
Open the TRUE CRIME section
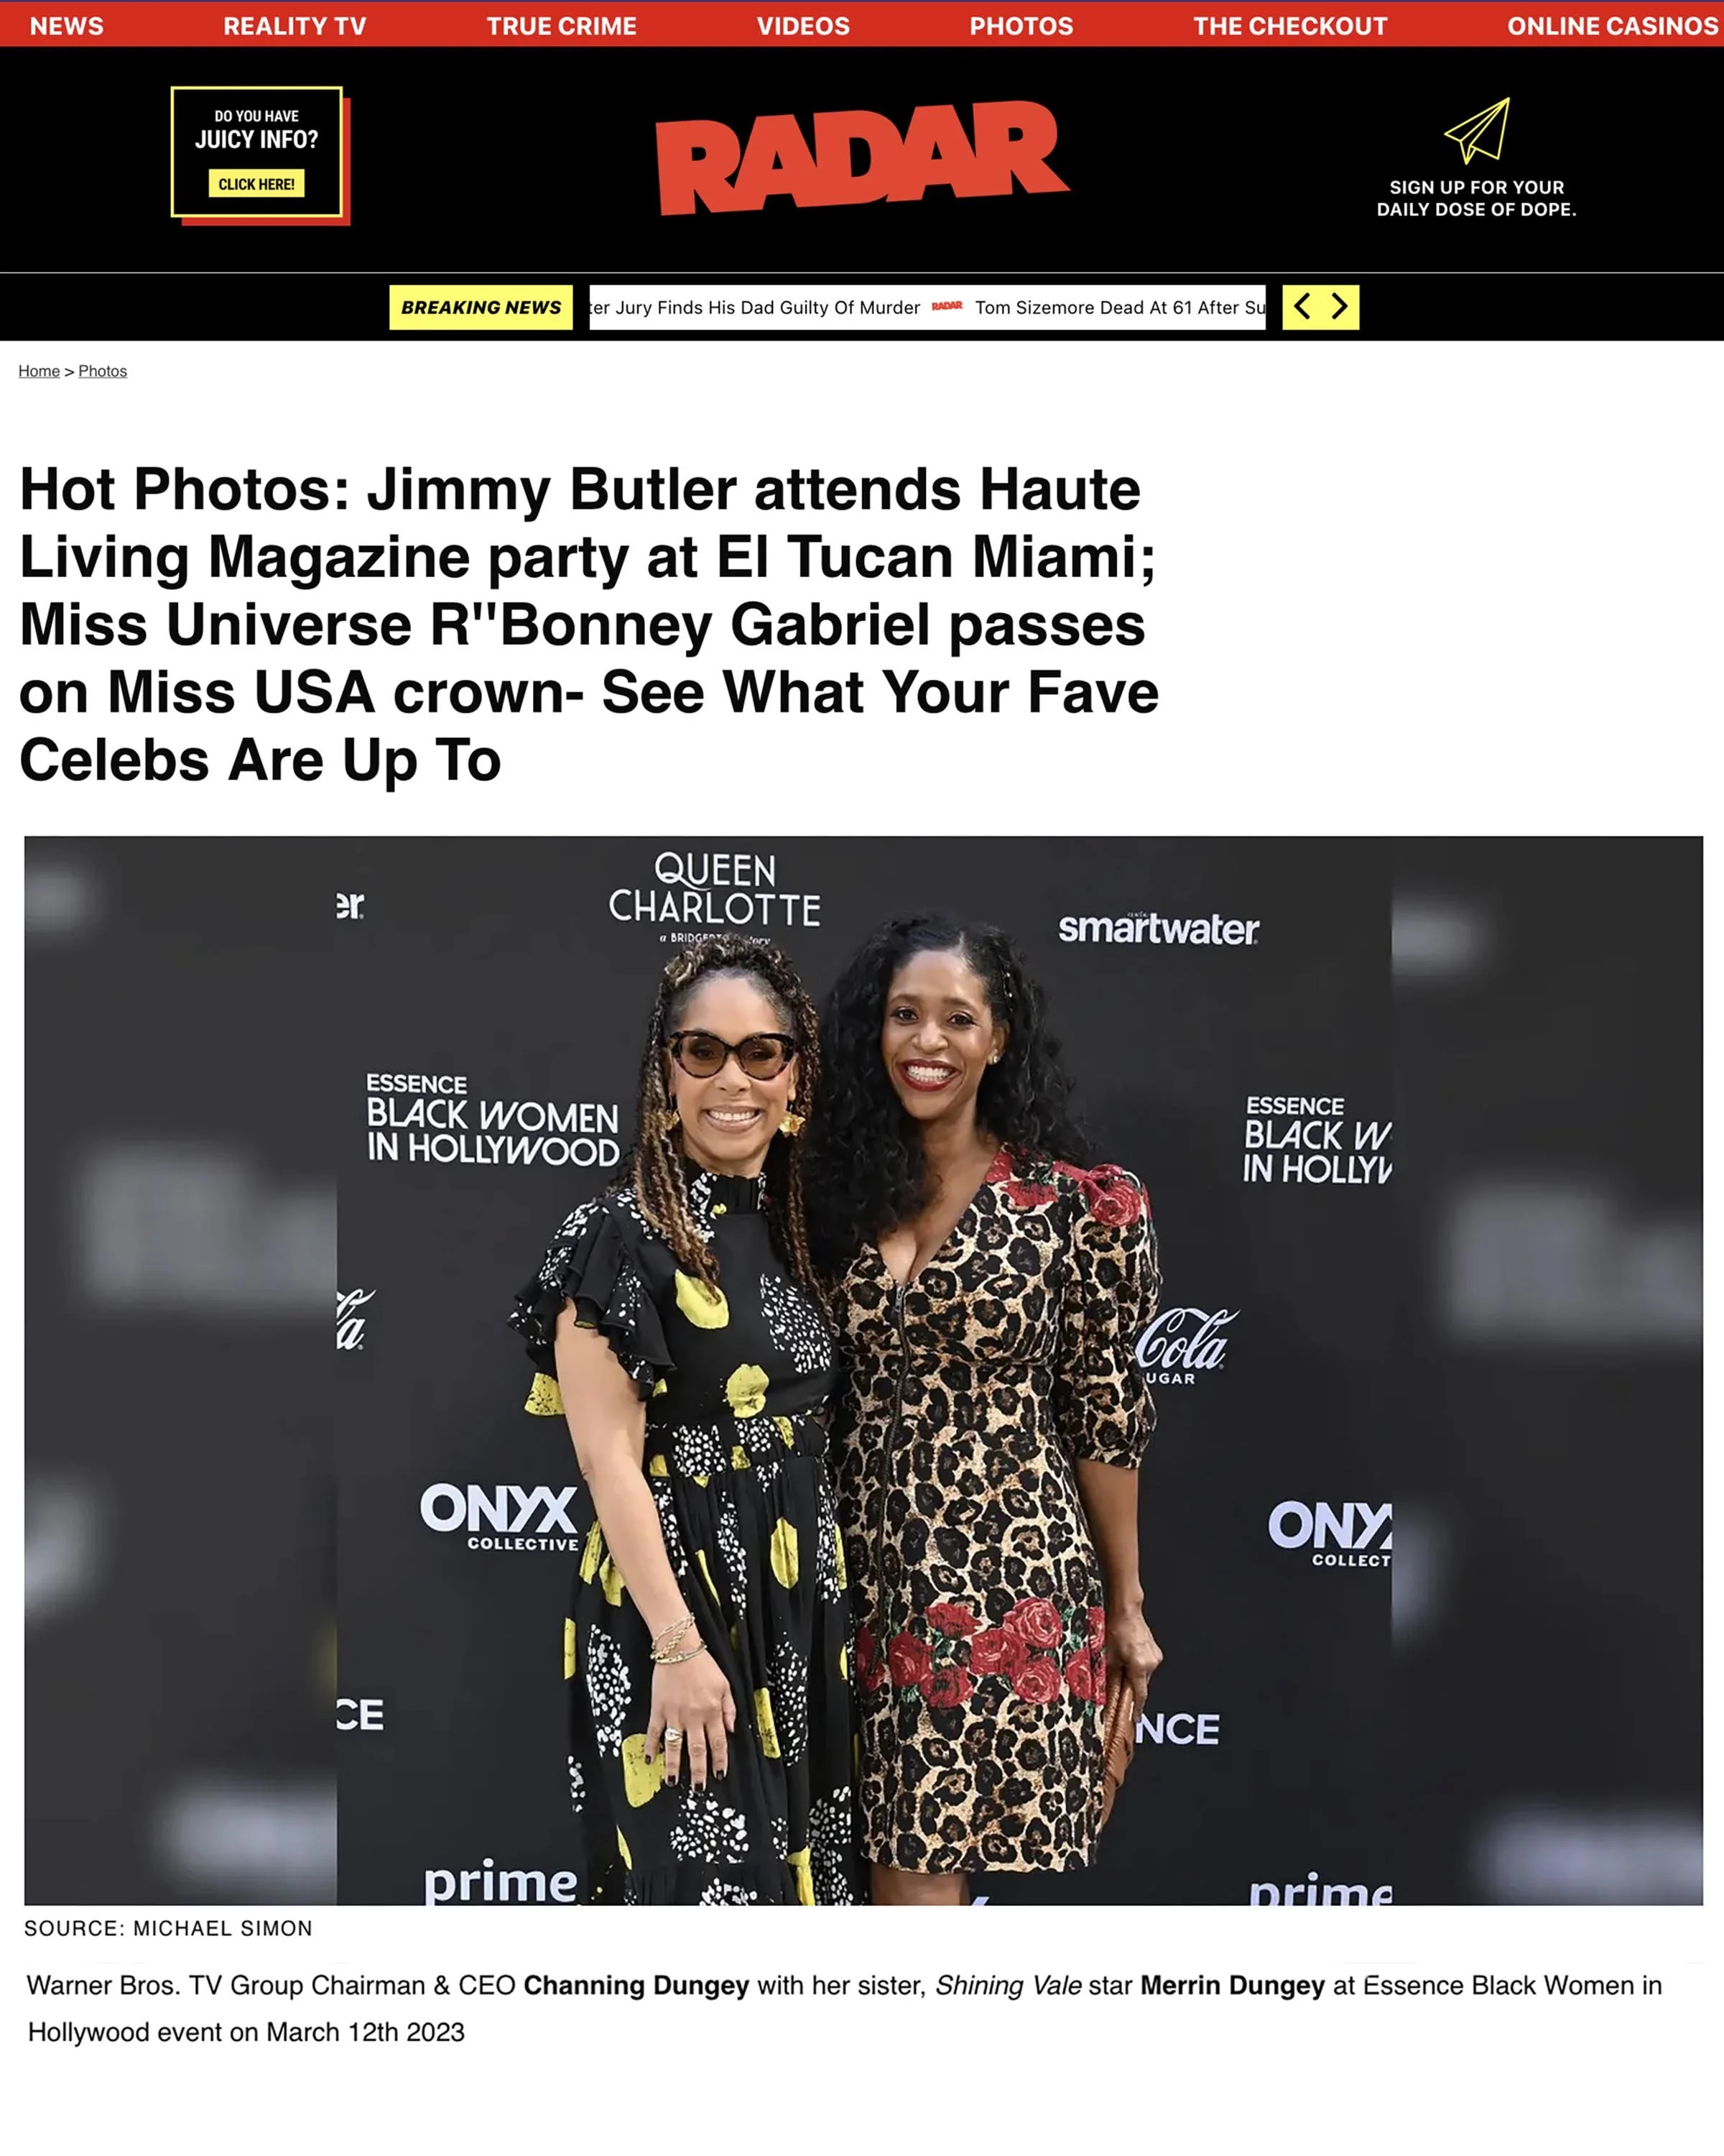(x=562, y=26)
